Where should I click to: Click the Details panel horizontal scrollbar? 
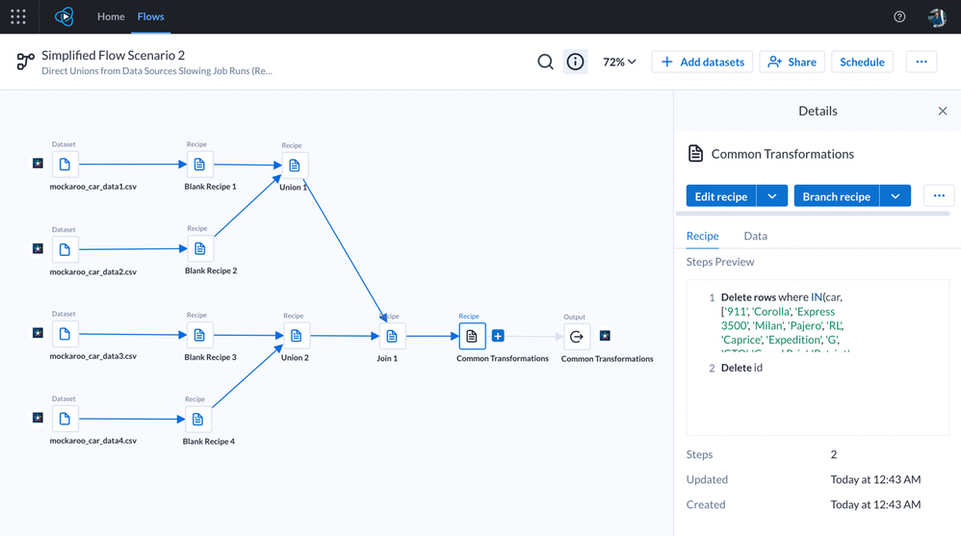pyautogui.click(x=813, y=214)
